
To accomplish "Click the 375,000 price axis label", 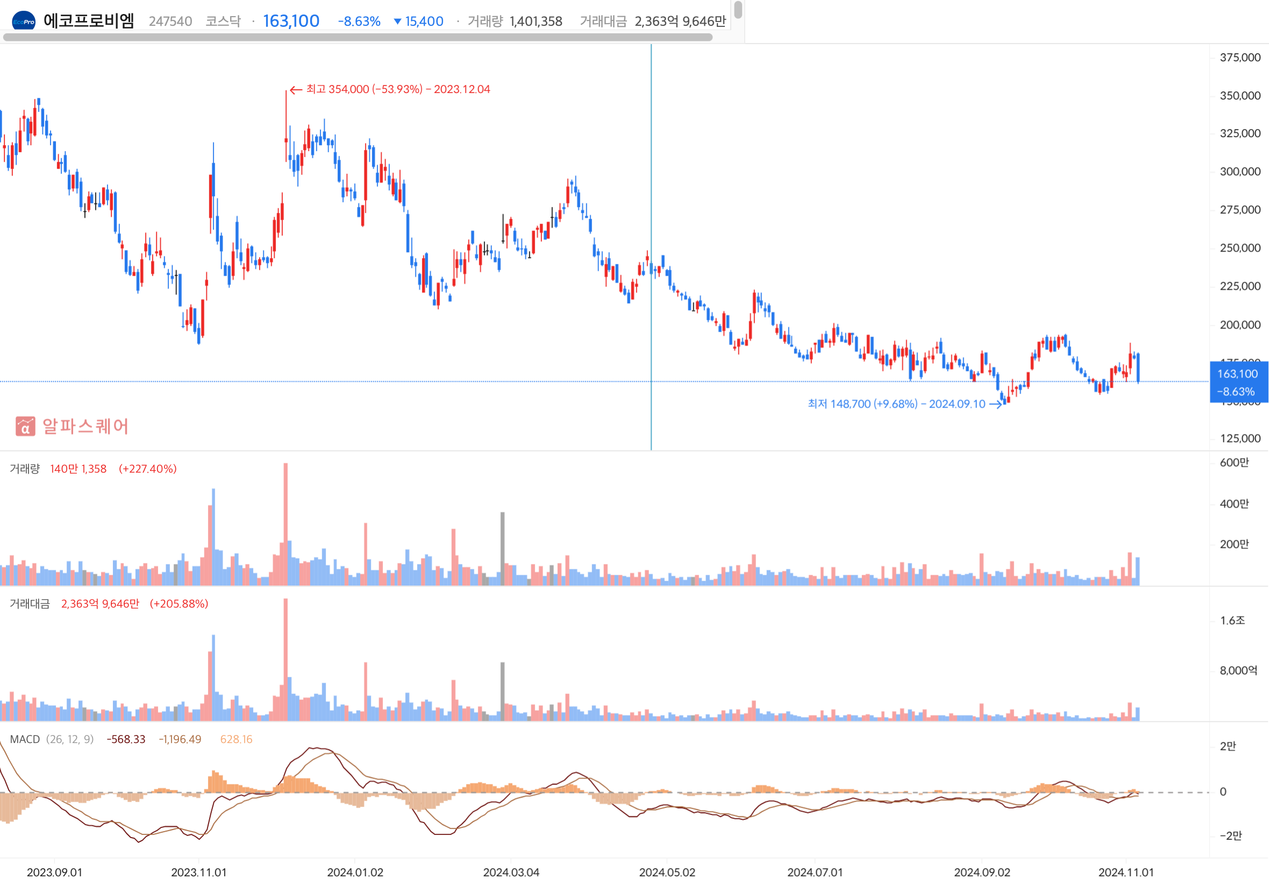I will tap(1241, 58).
